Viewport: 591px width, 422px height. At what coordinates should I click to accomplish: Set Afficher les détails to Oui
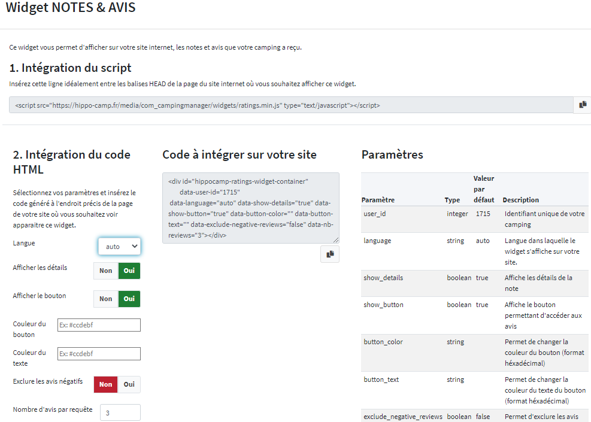(x=129, y=271)
